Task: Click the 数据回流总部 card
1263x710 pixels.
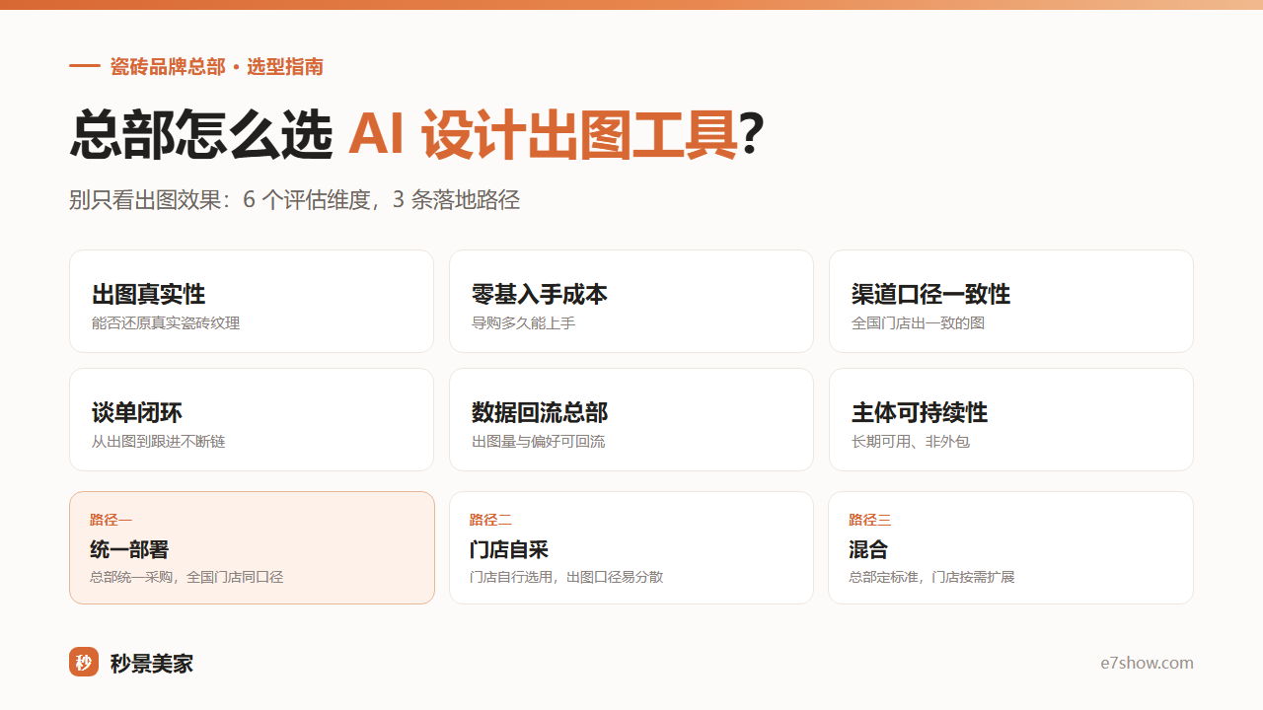Action: click(631, 419)
